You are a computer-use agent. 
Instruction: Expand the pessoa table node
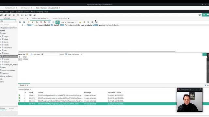click(1, 59)
